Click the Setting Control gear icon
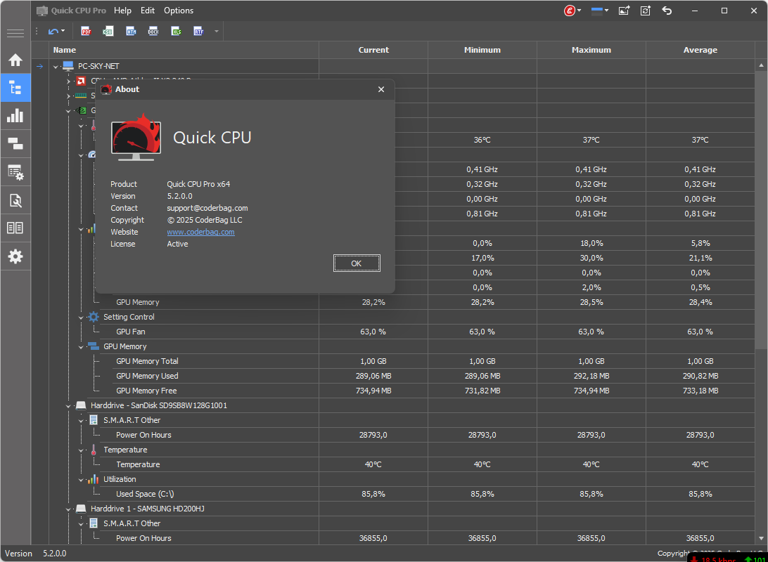Screen dimensions: 768x562 (94, 317)
